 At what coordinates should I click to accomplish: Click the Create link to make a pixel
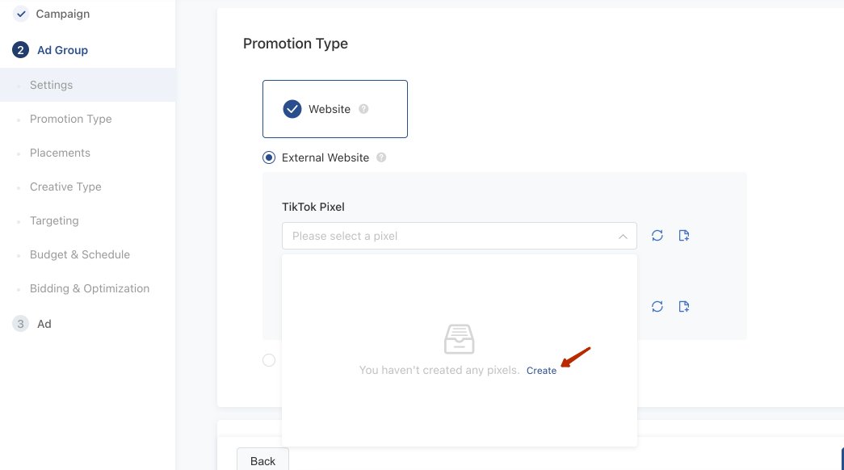click(541, 371)
